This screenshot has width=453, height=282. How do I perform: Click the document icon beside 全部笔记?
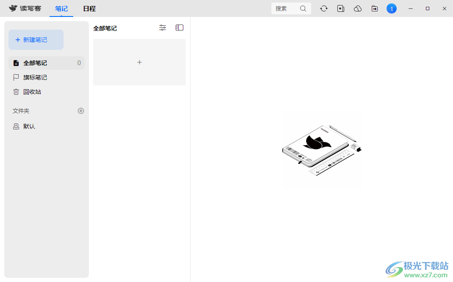(16, 63)
